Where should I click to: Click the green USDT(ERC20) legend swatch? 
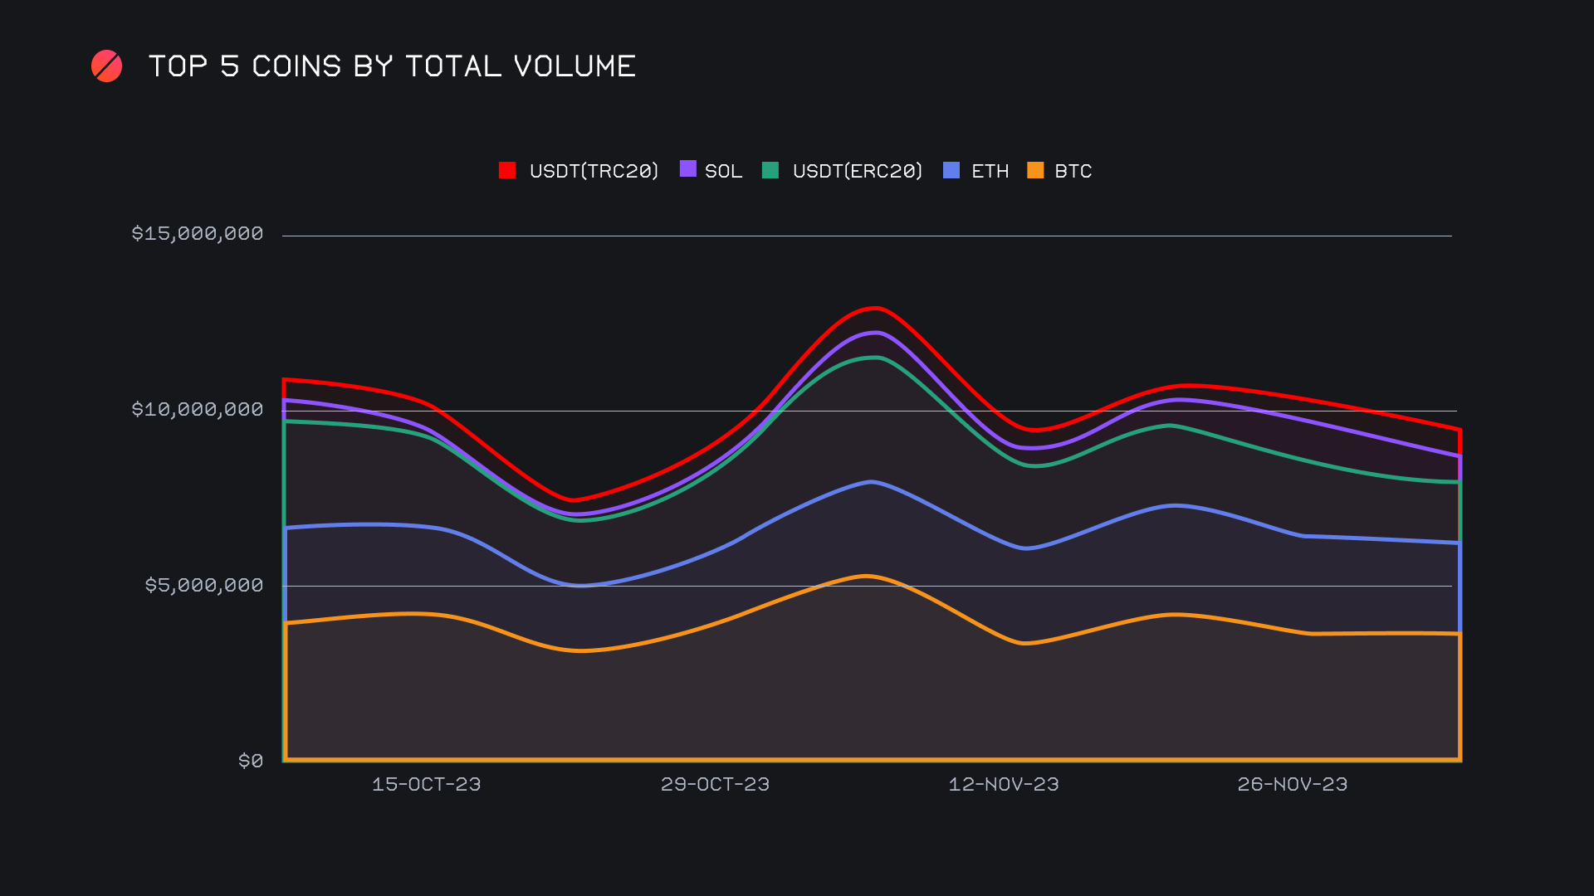[x=770, y=170]
